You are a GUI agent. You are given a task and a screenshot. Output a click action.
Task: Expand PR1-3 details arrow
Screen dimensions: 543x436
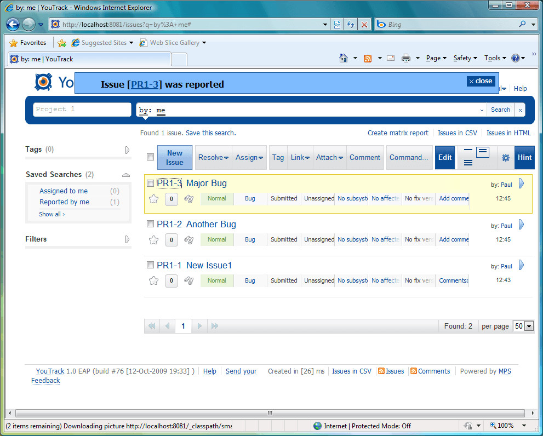[x=522, y=183]
